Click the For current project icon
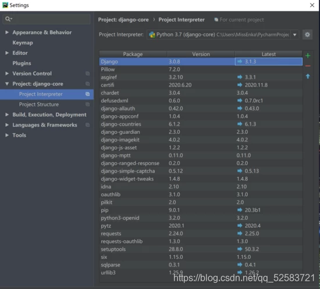 point(216,20)
